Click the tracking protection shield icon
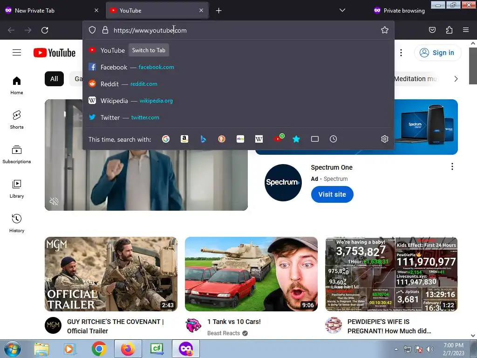 pyautogui.click(x=92, y=30)
